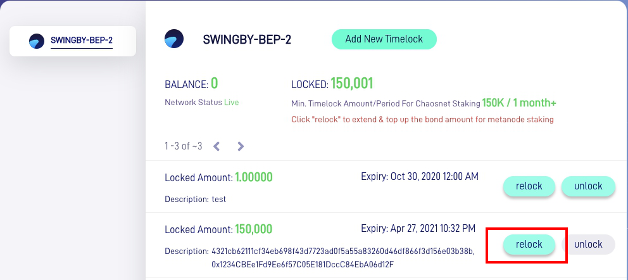The image size is (628, 280).
Task: Click the LOCKED total 150,001
Action: [x=352, y=84]
